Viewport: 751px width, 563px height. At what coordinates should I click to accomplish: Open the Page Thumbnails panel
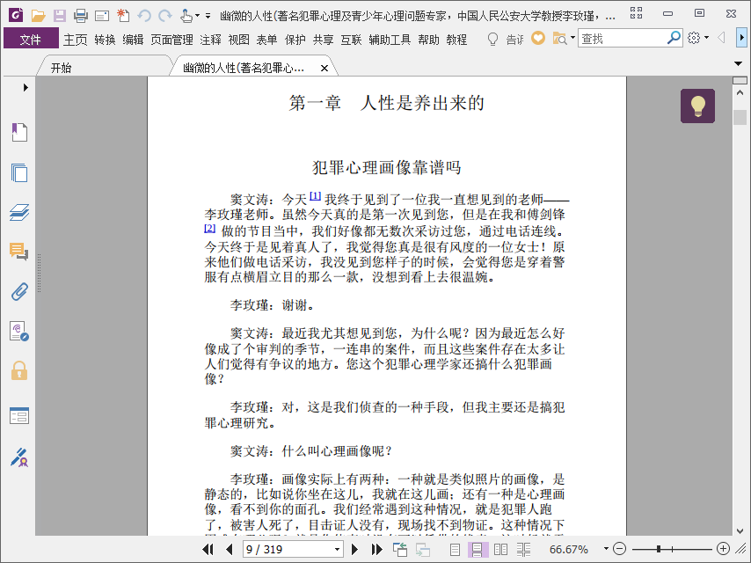[19, 172]
